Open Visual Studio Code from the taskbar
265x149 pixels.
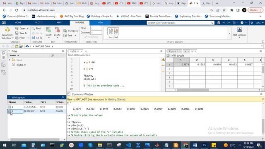coord(128,145)
